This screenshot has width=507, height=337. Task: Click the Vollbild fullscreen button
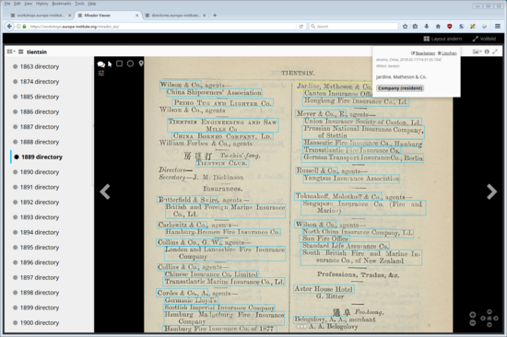[484, 39]
